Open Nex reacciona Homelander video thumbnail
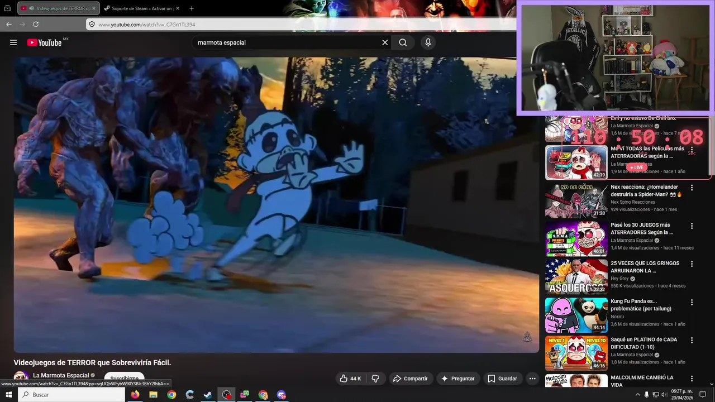Image resolution: width=715 pixels, height=402 pixels. pyautogui.click(x=576, y=200)
